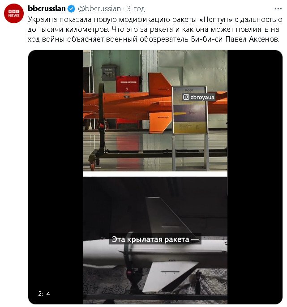
Task: Play the video on the orange missile clip
Action: click(x=155, y=111)
